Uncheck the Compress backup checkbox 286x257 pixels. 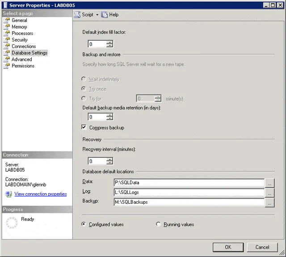pyautogui.click(x=84, y=127)
